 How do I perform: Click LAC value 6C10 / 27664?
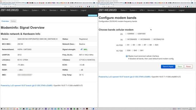point(23,60)
